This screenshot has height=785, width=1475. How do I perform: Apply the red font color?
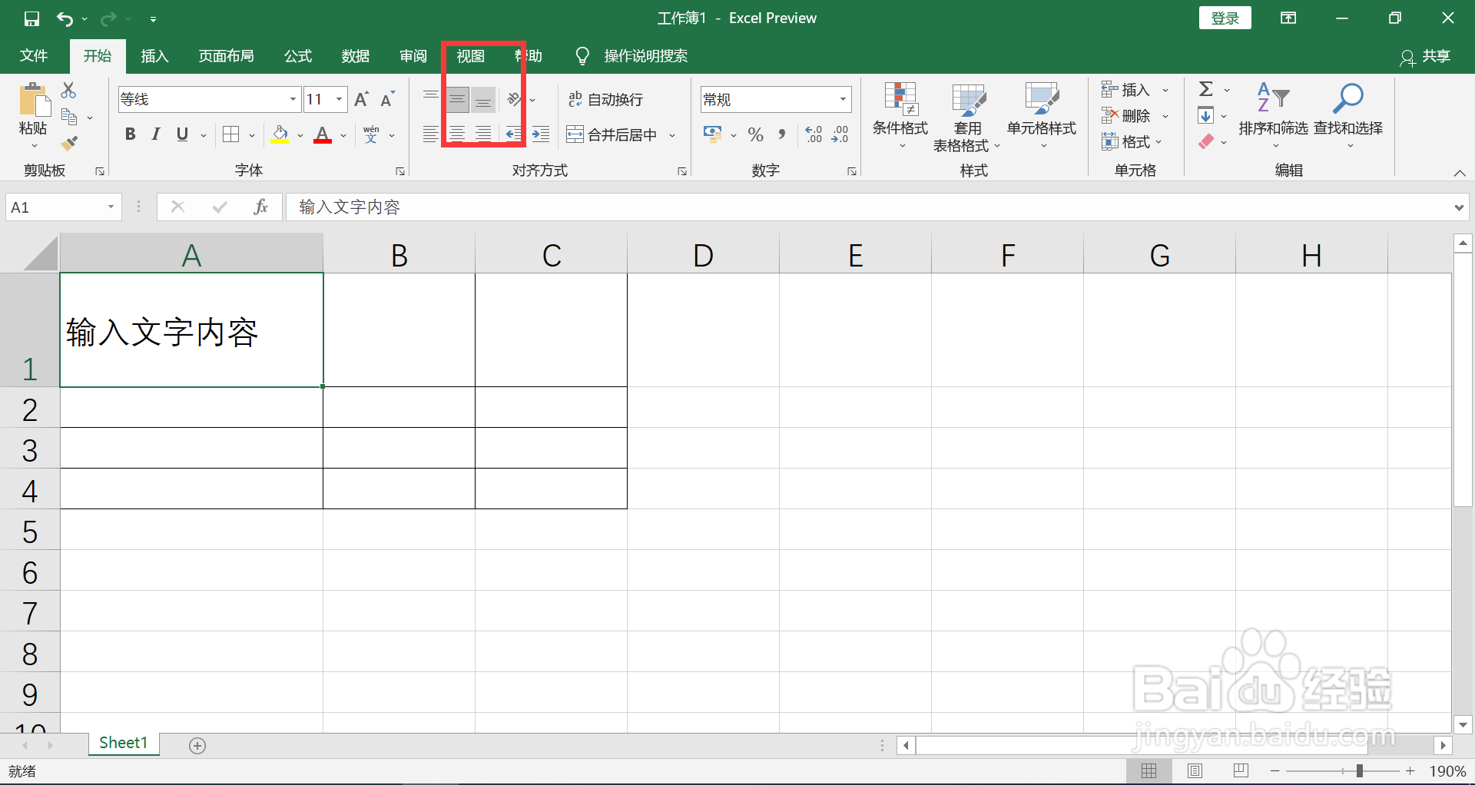tap(323, 134)
